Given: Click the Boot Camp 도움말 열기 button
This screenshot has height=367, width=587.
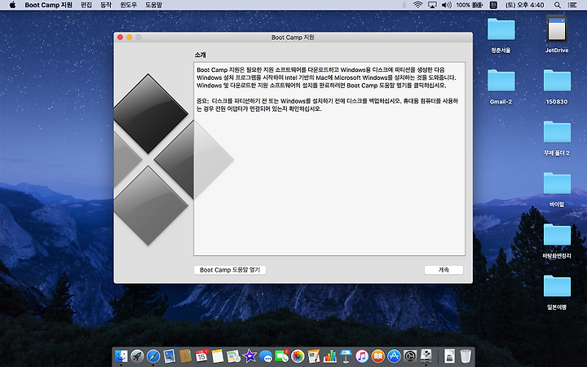Looking at the screenshot, I should tap(230, 270).
